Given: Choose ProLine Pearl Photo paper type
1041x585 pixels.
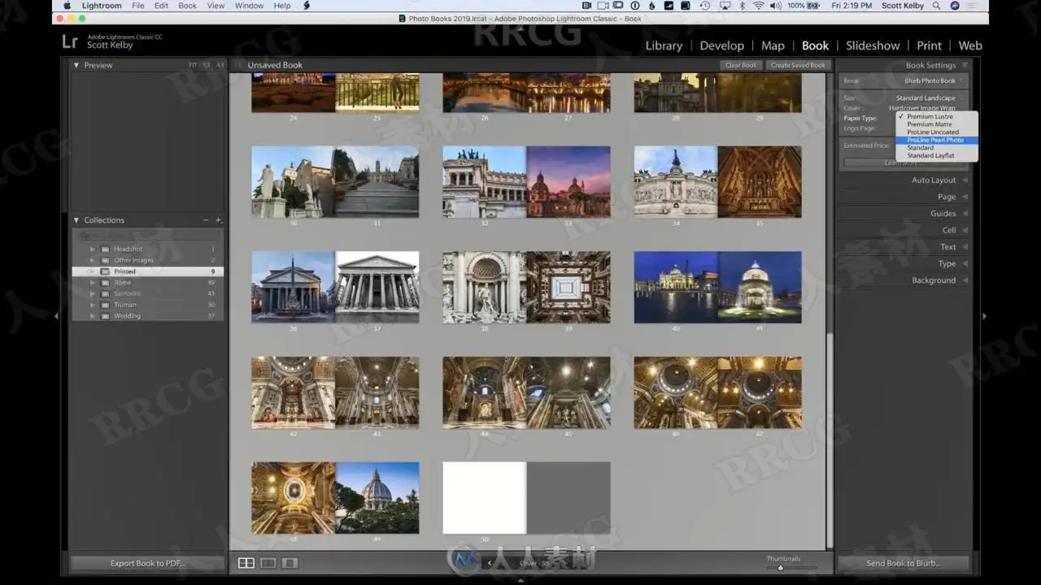Looking at the screenshot, I should [x=937, y=140].
